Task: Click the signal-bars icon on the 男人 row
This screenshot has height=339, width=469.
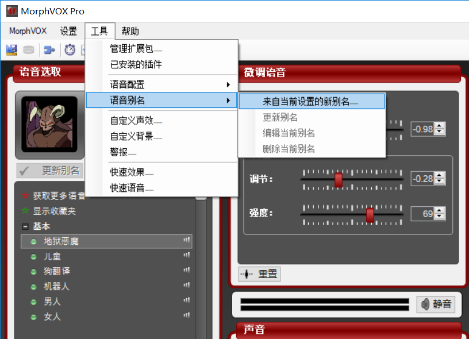Action: coord(187,300)
